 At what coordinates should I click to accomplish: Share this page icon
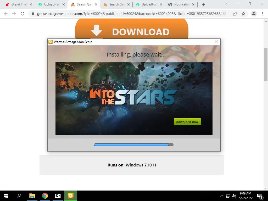tap(235, 14)
